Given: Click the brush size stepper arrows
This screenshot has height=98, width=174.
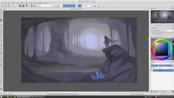Looking at the screenshot, I should click(91, 6).
